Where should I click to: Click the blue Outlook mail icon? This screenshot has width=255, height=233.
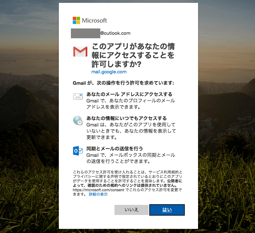[x=78, y=151]
